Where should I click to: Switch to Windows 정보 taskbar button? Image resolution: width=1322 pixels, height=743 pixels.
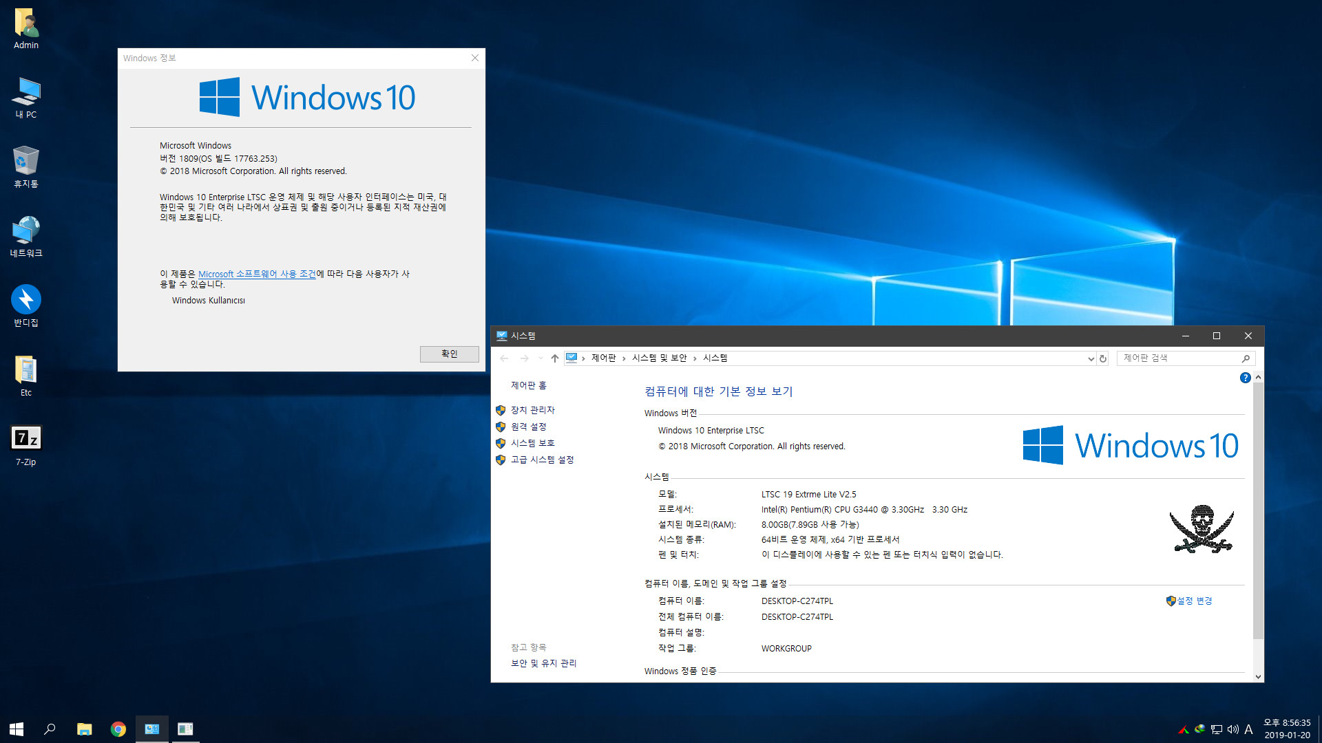pyautogui.click(x=185, y=729)
